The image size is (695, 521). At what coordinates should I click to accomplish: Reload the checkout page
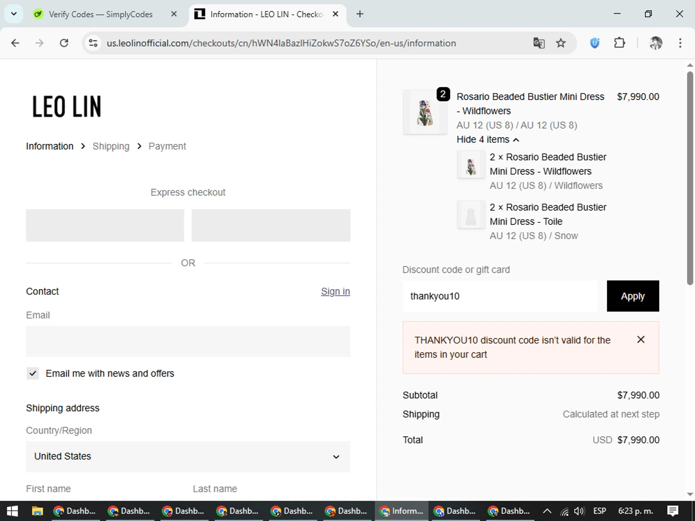[64, 43]
